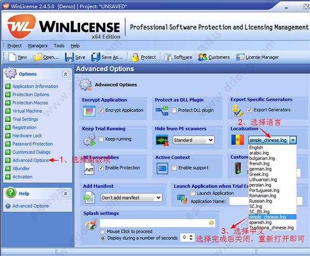This screenshot has height=256, width=310.
Task: Open the Hide from PE scanners Standard dropdown
Action: click(193, 140)
